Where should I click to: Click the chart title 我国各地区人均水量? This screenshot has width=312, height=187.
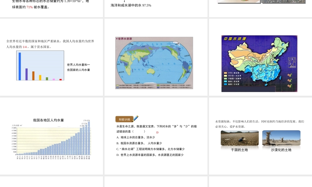tap(48, 120)
